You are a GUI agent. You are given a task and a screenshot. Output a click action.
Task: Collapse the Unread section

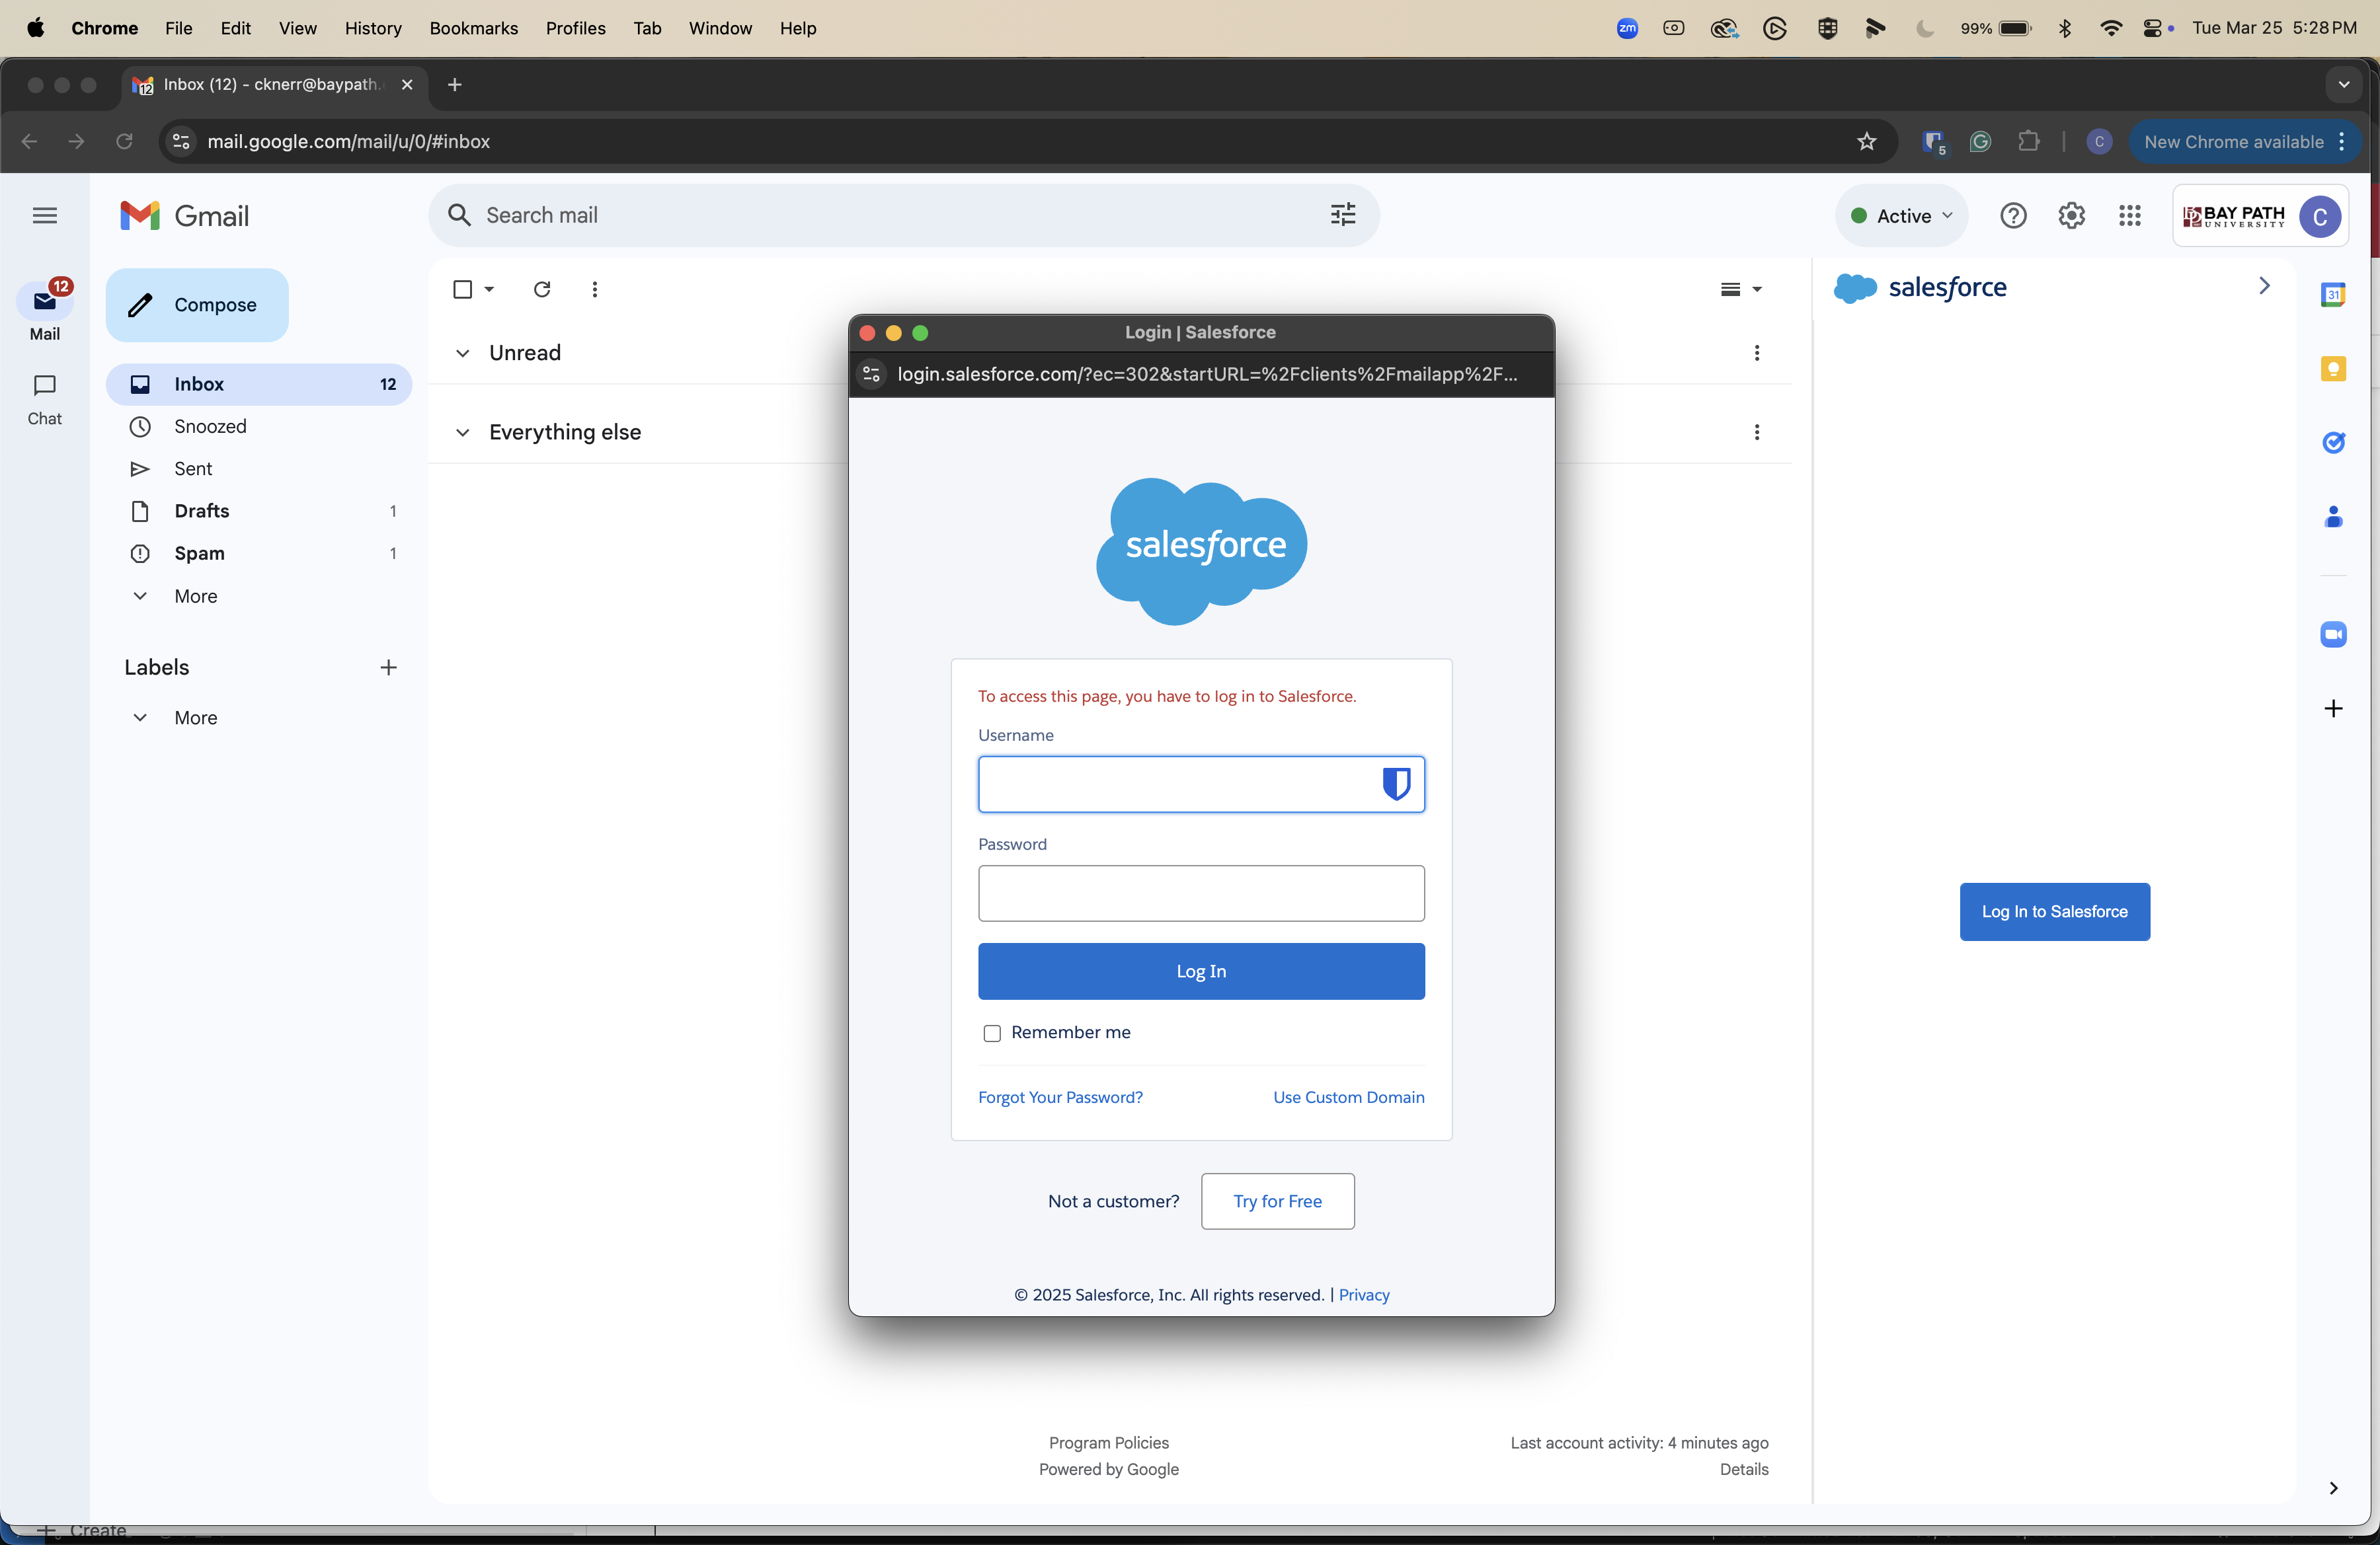[x=463, y=353]
